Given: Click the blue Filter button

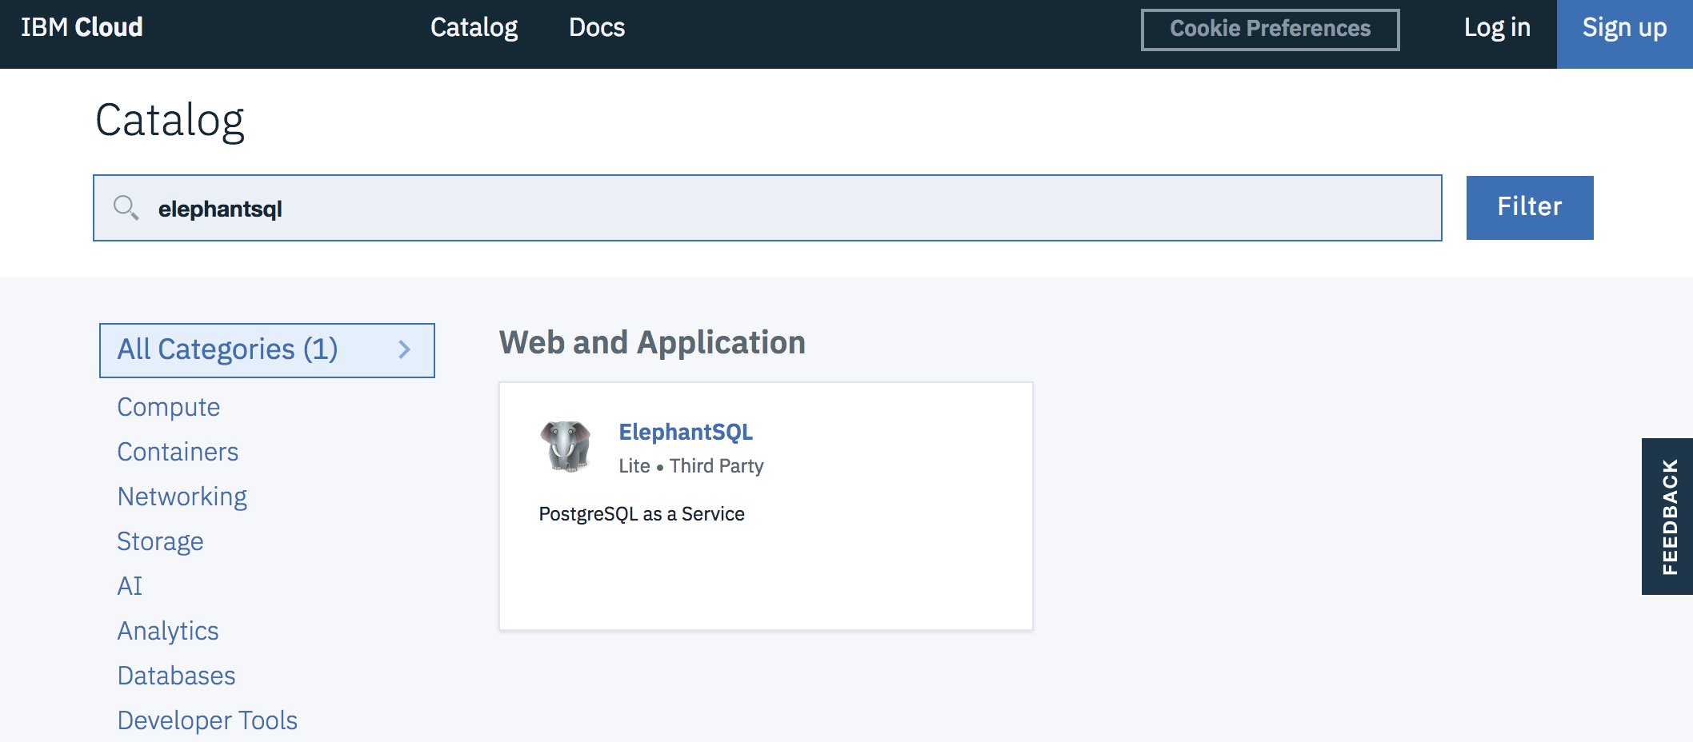Looking at the screenshot, I should point(1529,207).
